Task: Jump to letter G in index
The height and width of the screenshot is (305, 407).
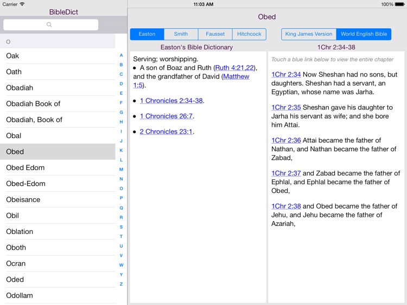Action: point(121,112)
